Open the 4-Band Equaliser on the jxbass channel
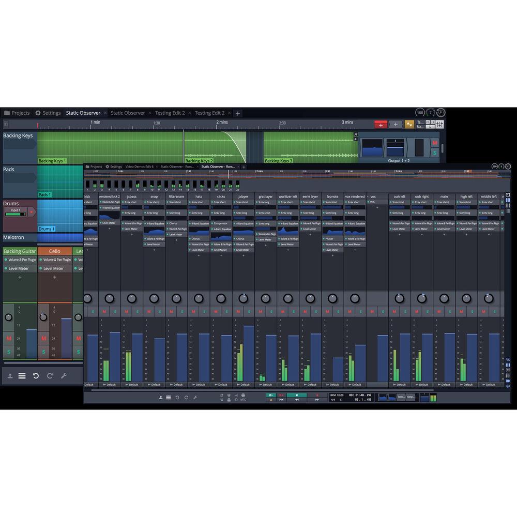Screen dimensions: 517x517 153,223
